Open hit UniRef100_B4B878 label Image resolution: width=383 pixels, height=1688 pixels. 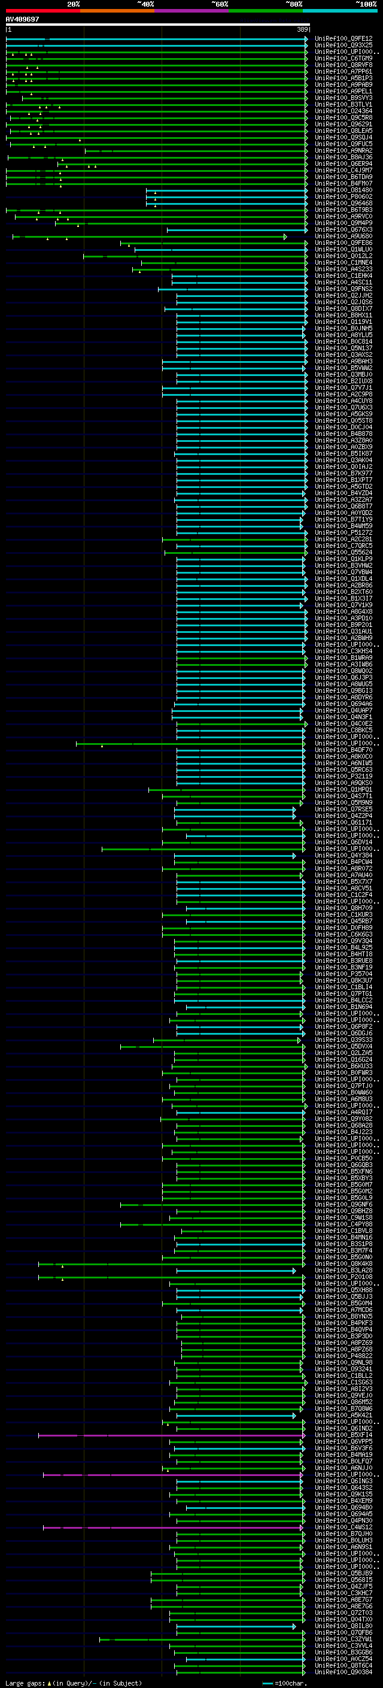[343, 434]
